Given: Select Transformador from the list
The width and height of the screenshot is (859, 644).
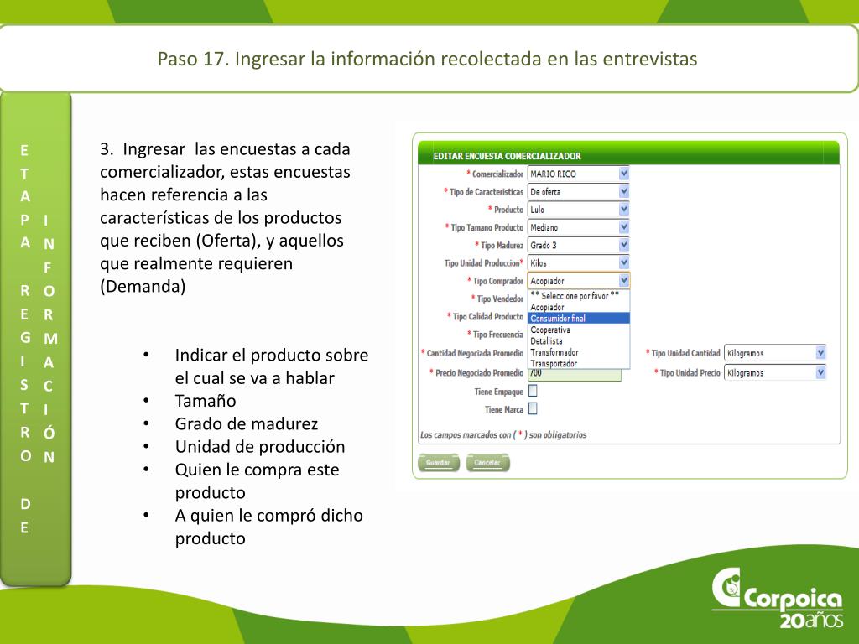Looking at the screenshot, I should click(x=579, y=352).
